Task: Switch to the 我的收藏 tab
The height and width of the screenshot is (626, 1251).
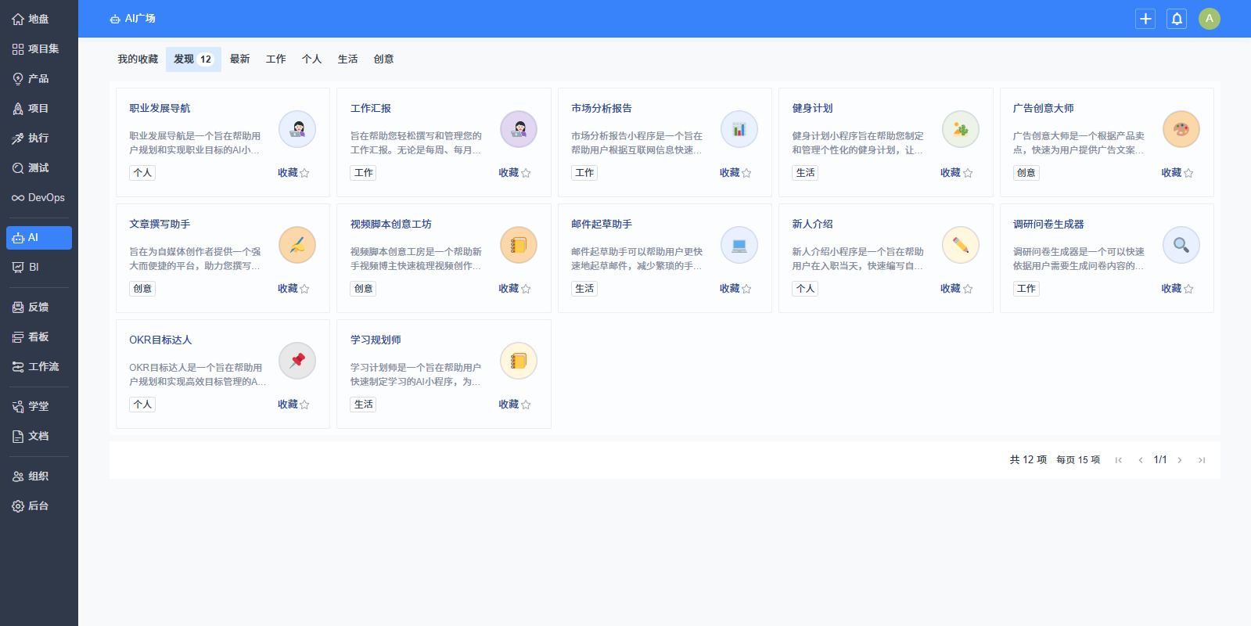Action: [138, 59]
